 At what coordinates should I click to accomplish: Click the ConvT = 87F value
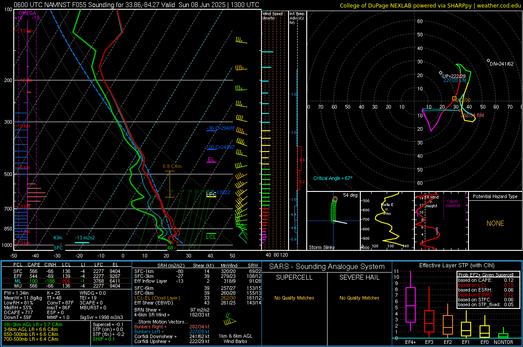coord(60,303)
